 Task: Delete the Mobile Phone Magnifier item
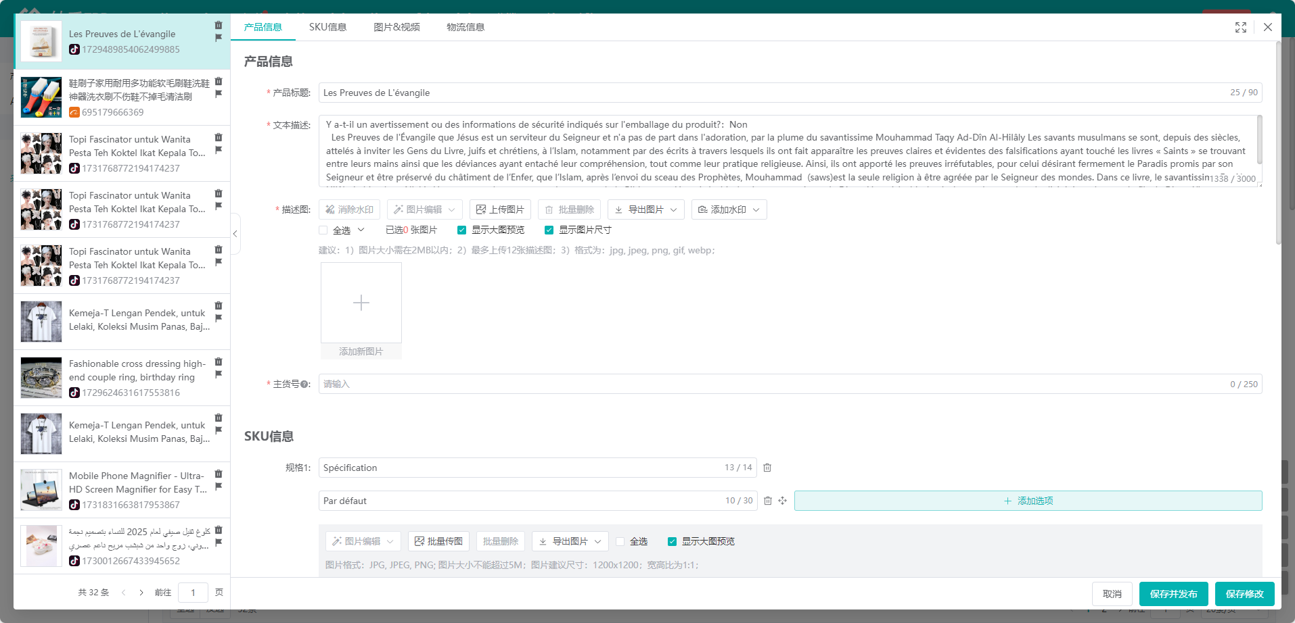[219, 474]
